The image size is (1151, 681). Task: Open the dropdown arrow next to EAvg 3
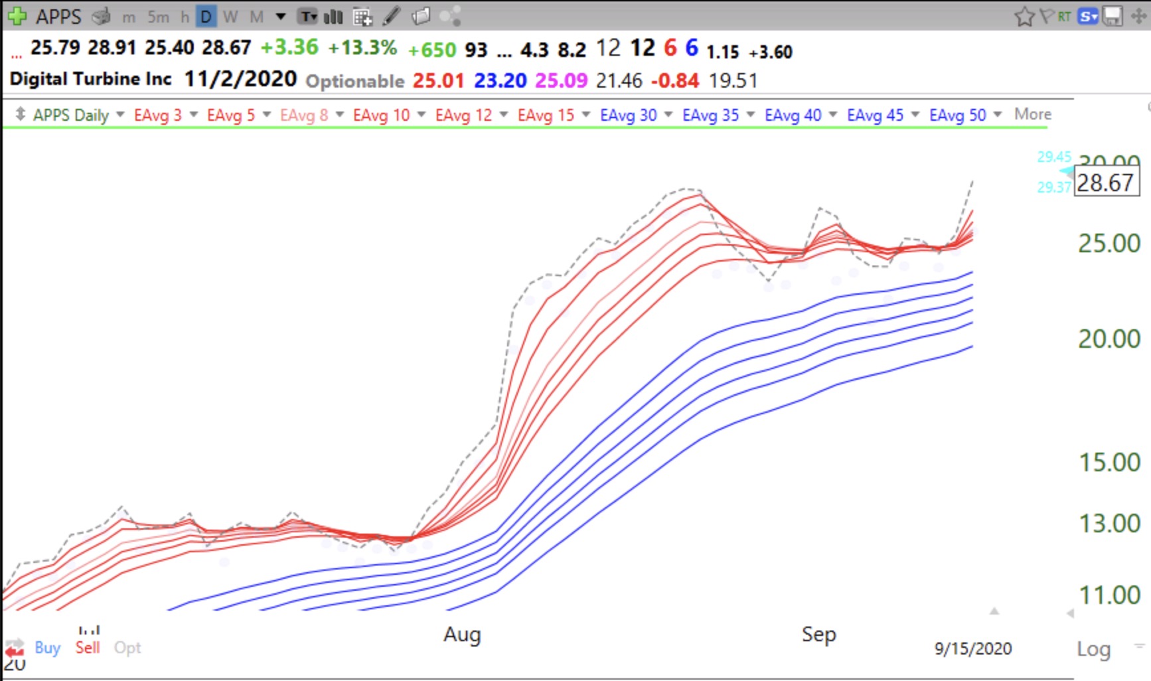pyautogui.click(x=194, y=114)
